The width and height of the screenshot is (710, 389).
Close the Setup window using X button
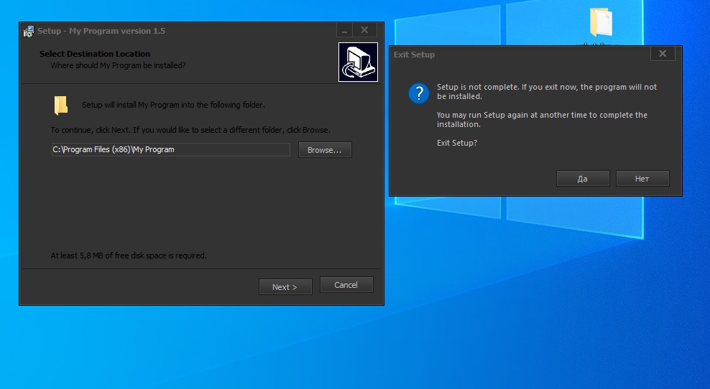(364, 30)
